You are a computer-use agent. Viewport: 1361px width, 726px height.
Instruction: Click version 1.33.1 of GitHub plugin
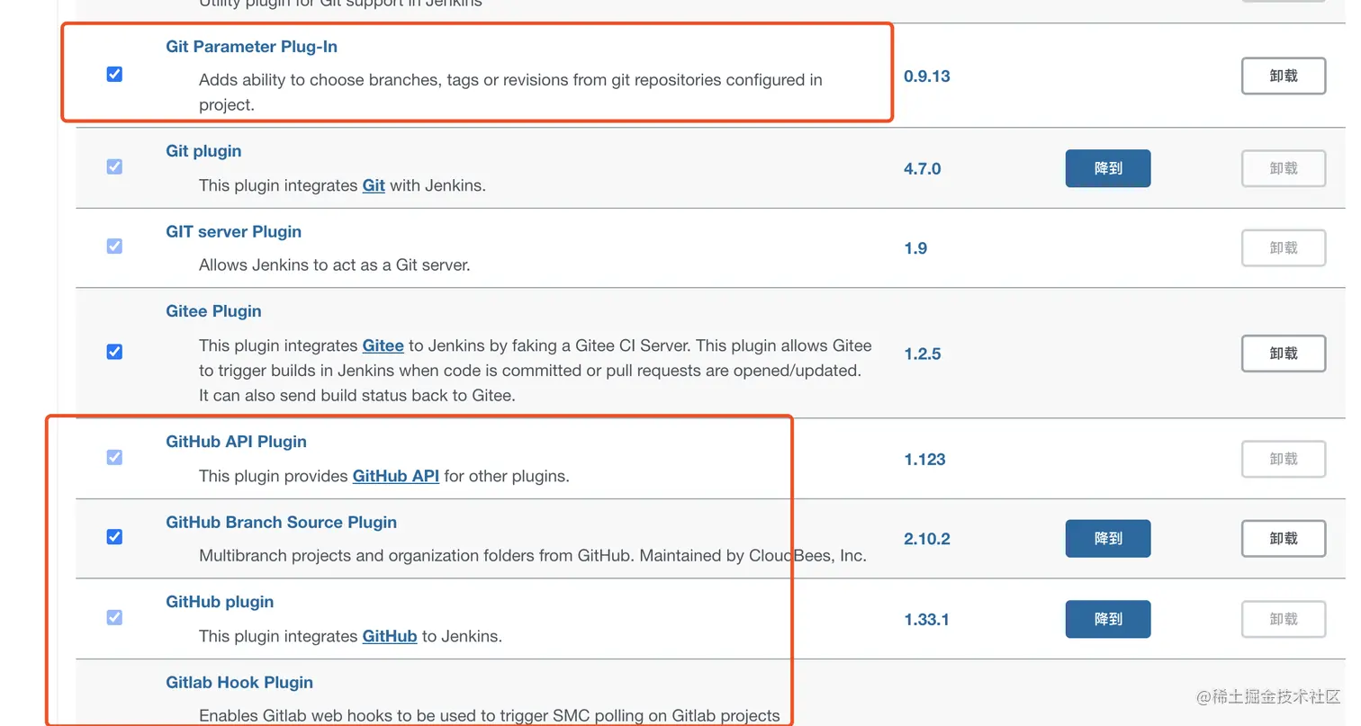click(x=926, y=620)
